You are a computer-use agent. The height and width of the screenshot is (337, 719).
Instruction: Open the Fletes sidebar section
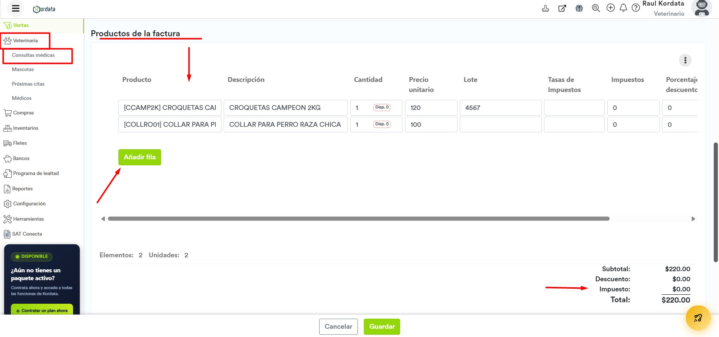click(x=15, y=143)
